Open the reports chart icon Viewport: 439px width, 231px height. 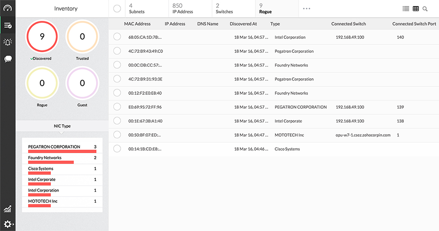pyautogui.click(x=7, y=209)
